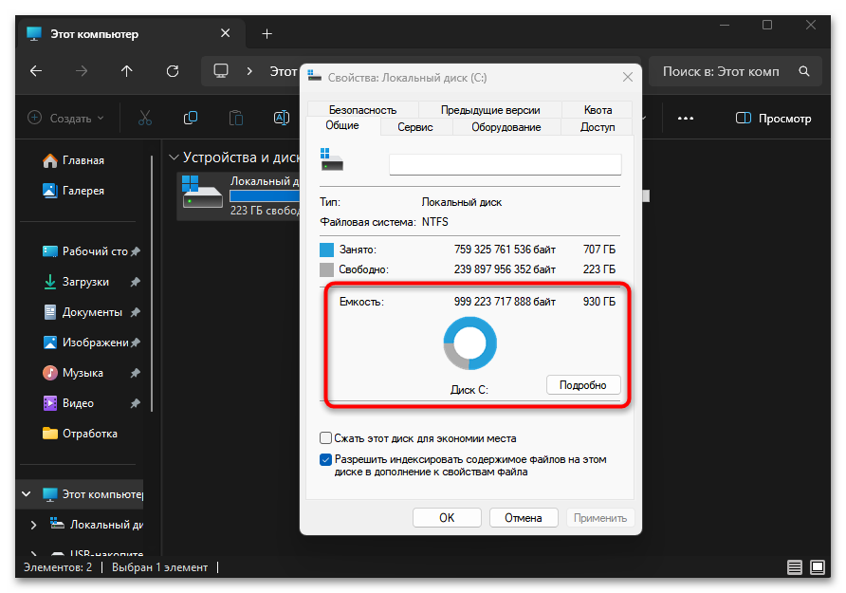Viewport: 846px width, 593px height.
Task: Collapse the 'Устройства и диски' group
Action: tap(174, 158)
